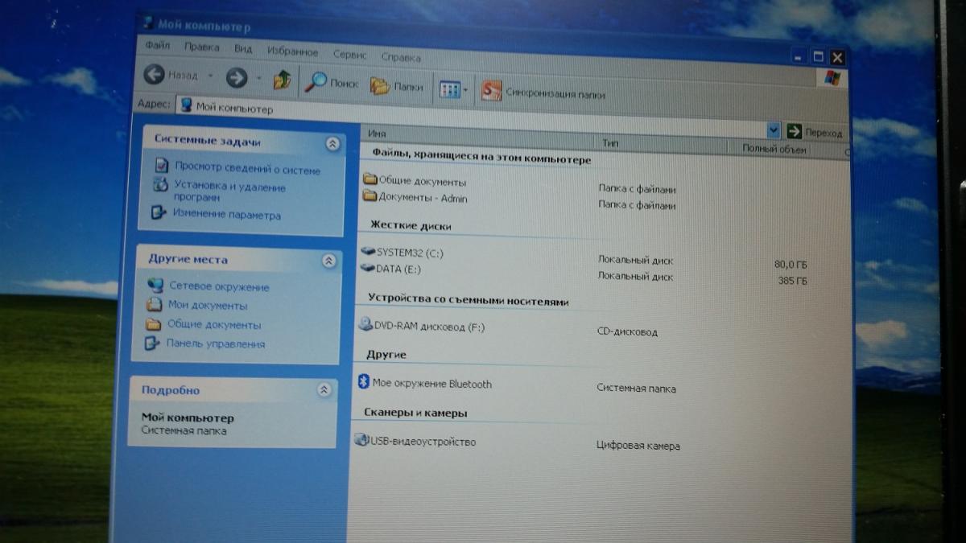966x543 pixels.
Task: Click Локальный диск in the DATA row
Action: pos(635,276)
